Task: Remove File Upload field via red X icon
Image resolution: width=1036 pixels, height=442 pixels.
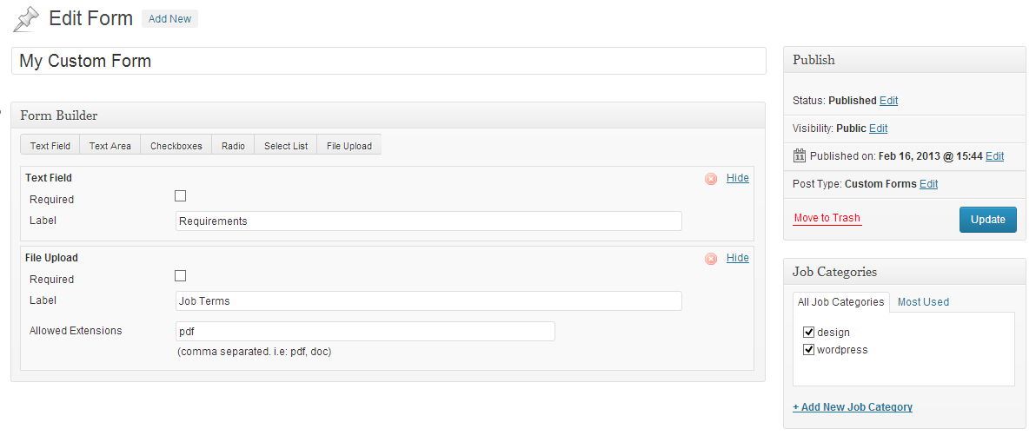Action: click(711, 259)
